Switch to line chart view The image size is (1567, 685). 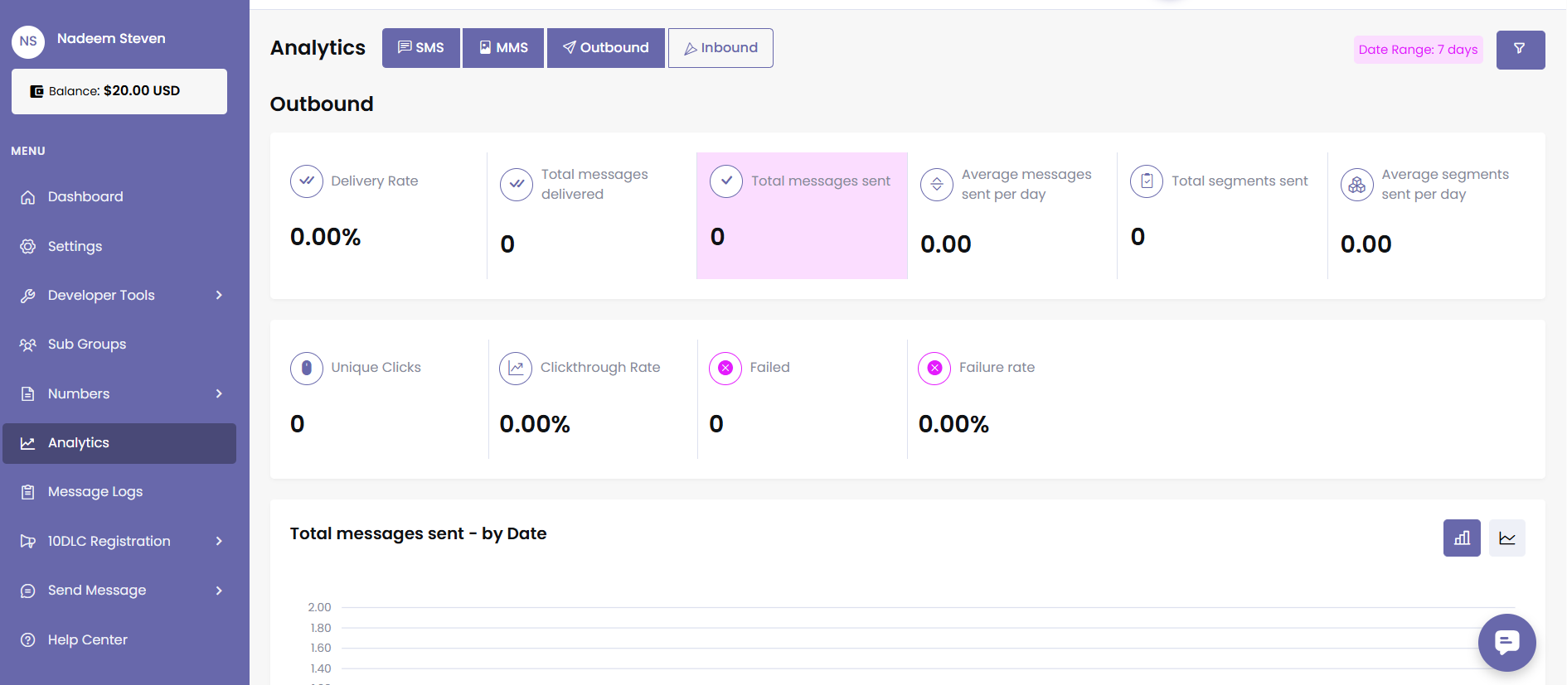pyautogui.click(x=1506, y=538)
